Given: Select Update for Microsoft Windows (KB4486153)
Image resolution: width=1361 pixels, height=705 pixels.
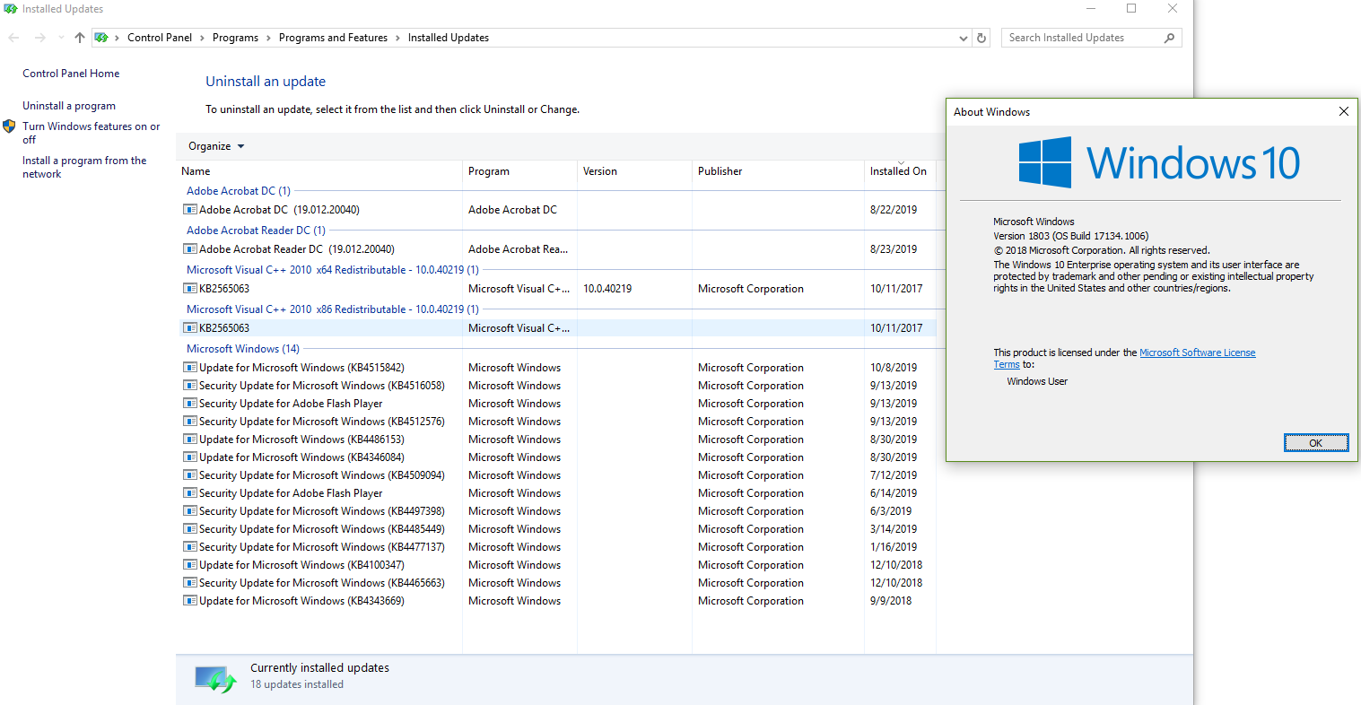Looking at the screenshot, I should [301, 440].
